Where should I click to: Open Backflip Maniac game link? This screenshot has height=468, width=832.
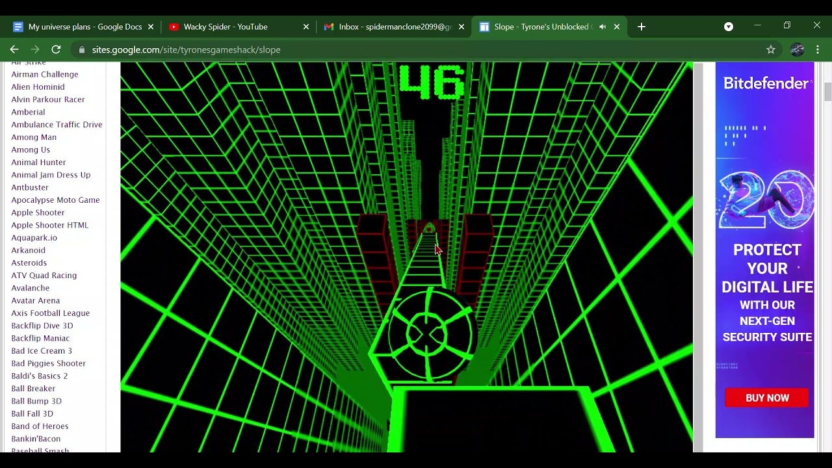(40, 338)
